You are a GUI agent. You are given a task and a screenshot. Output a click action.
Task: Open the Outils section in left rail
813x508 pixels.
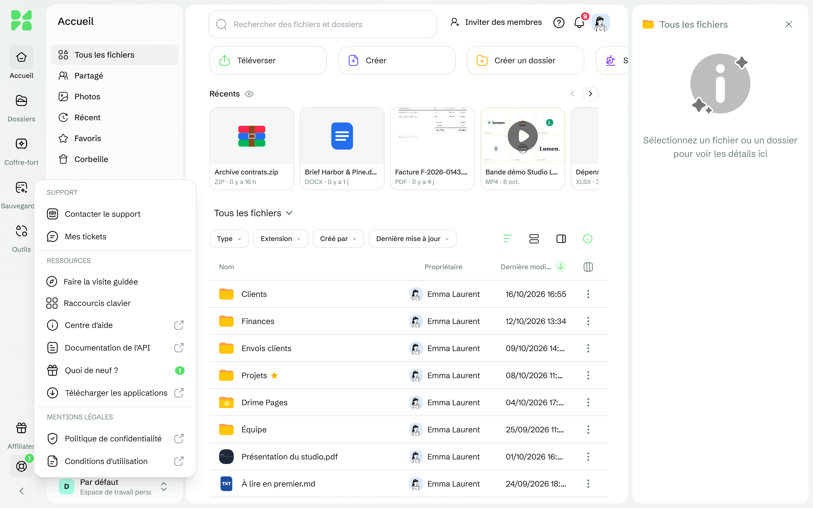pyautogui.click(x=21, y=238)
